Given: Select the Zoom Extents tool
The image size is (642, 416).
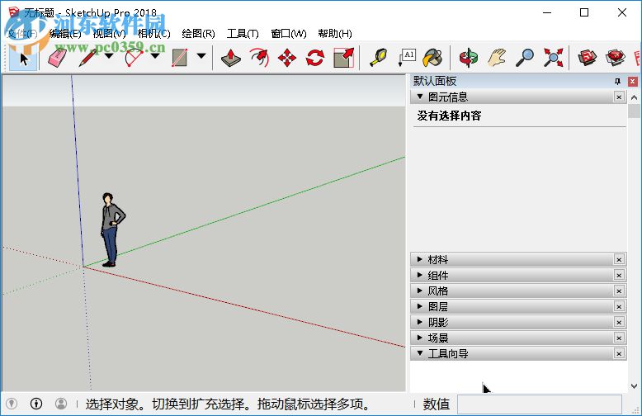Looking at the screenshot, I should coord(553,58).
